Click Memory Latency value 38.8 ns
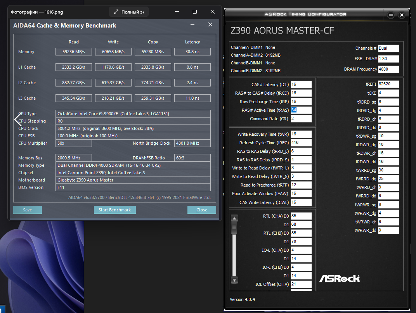 click(192, 52)
